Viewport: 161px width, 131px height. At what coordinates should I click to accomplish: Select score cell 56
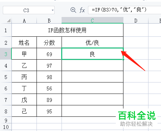pyautogui.click(x=49, y=88)
